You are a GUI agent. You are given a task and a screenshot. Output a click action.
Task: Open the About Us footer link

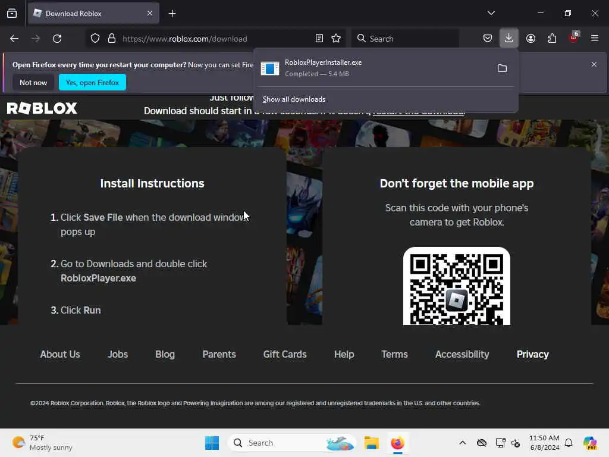pyautogui.click(x=60, y=355)
